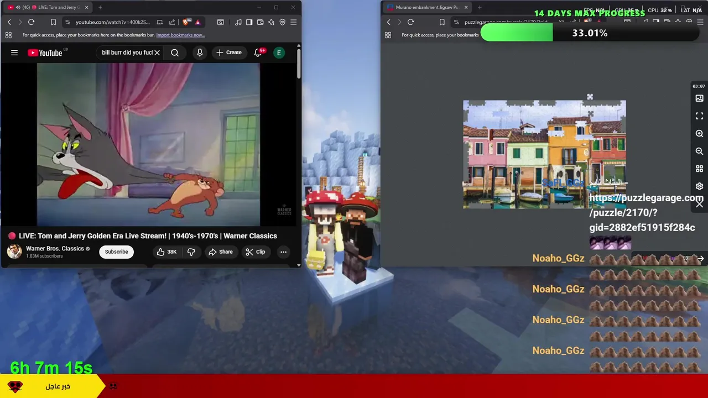Open the YouTube window's browser menu
This screenshot has height=398, width=708.
[293, 22]
